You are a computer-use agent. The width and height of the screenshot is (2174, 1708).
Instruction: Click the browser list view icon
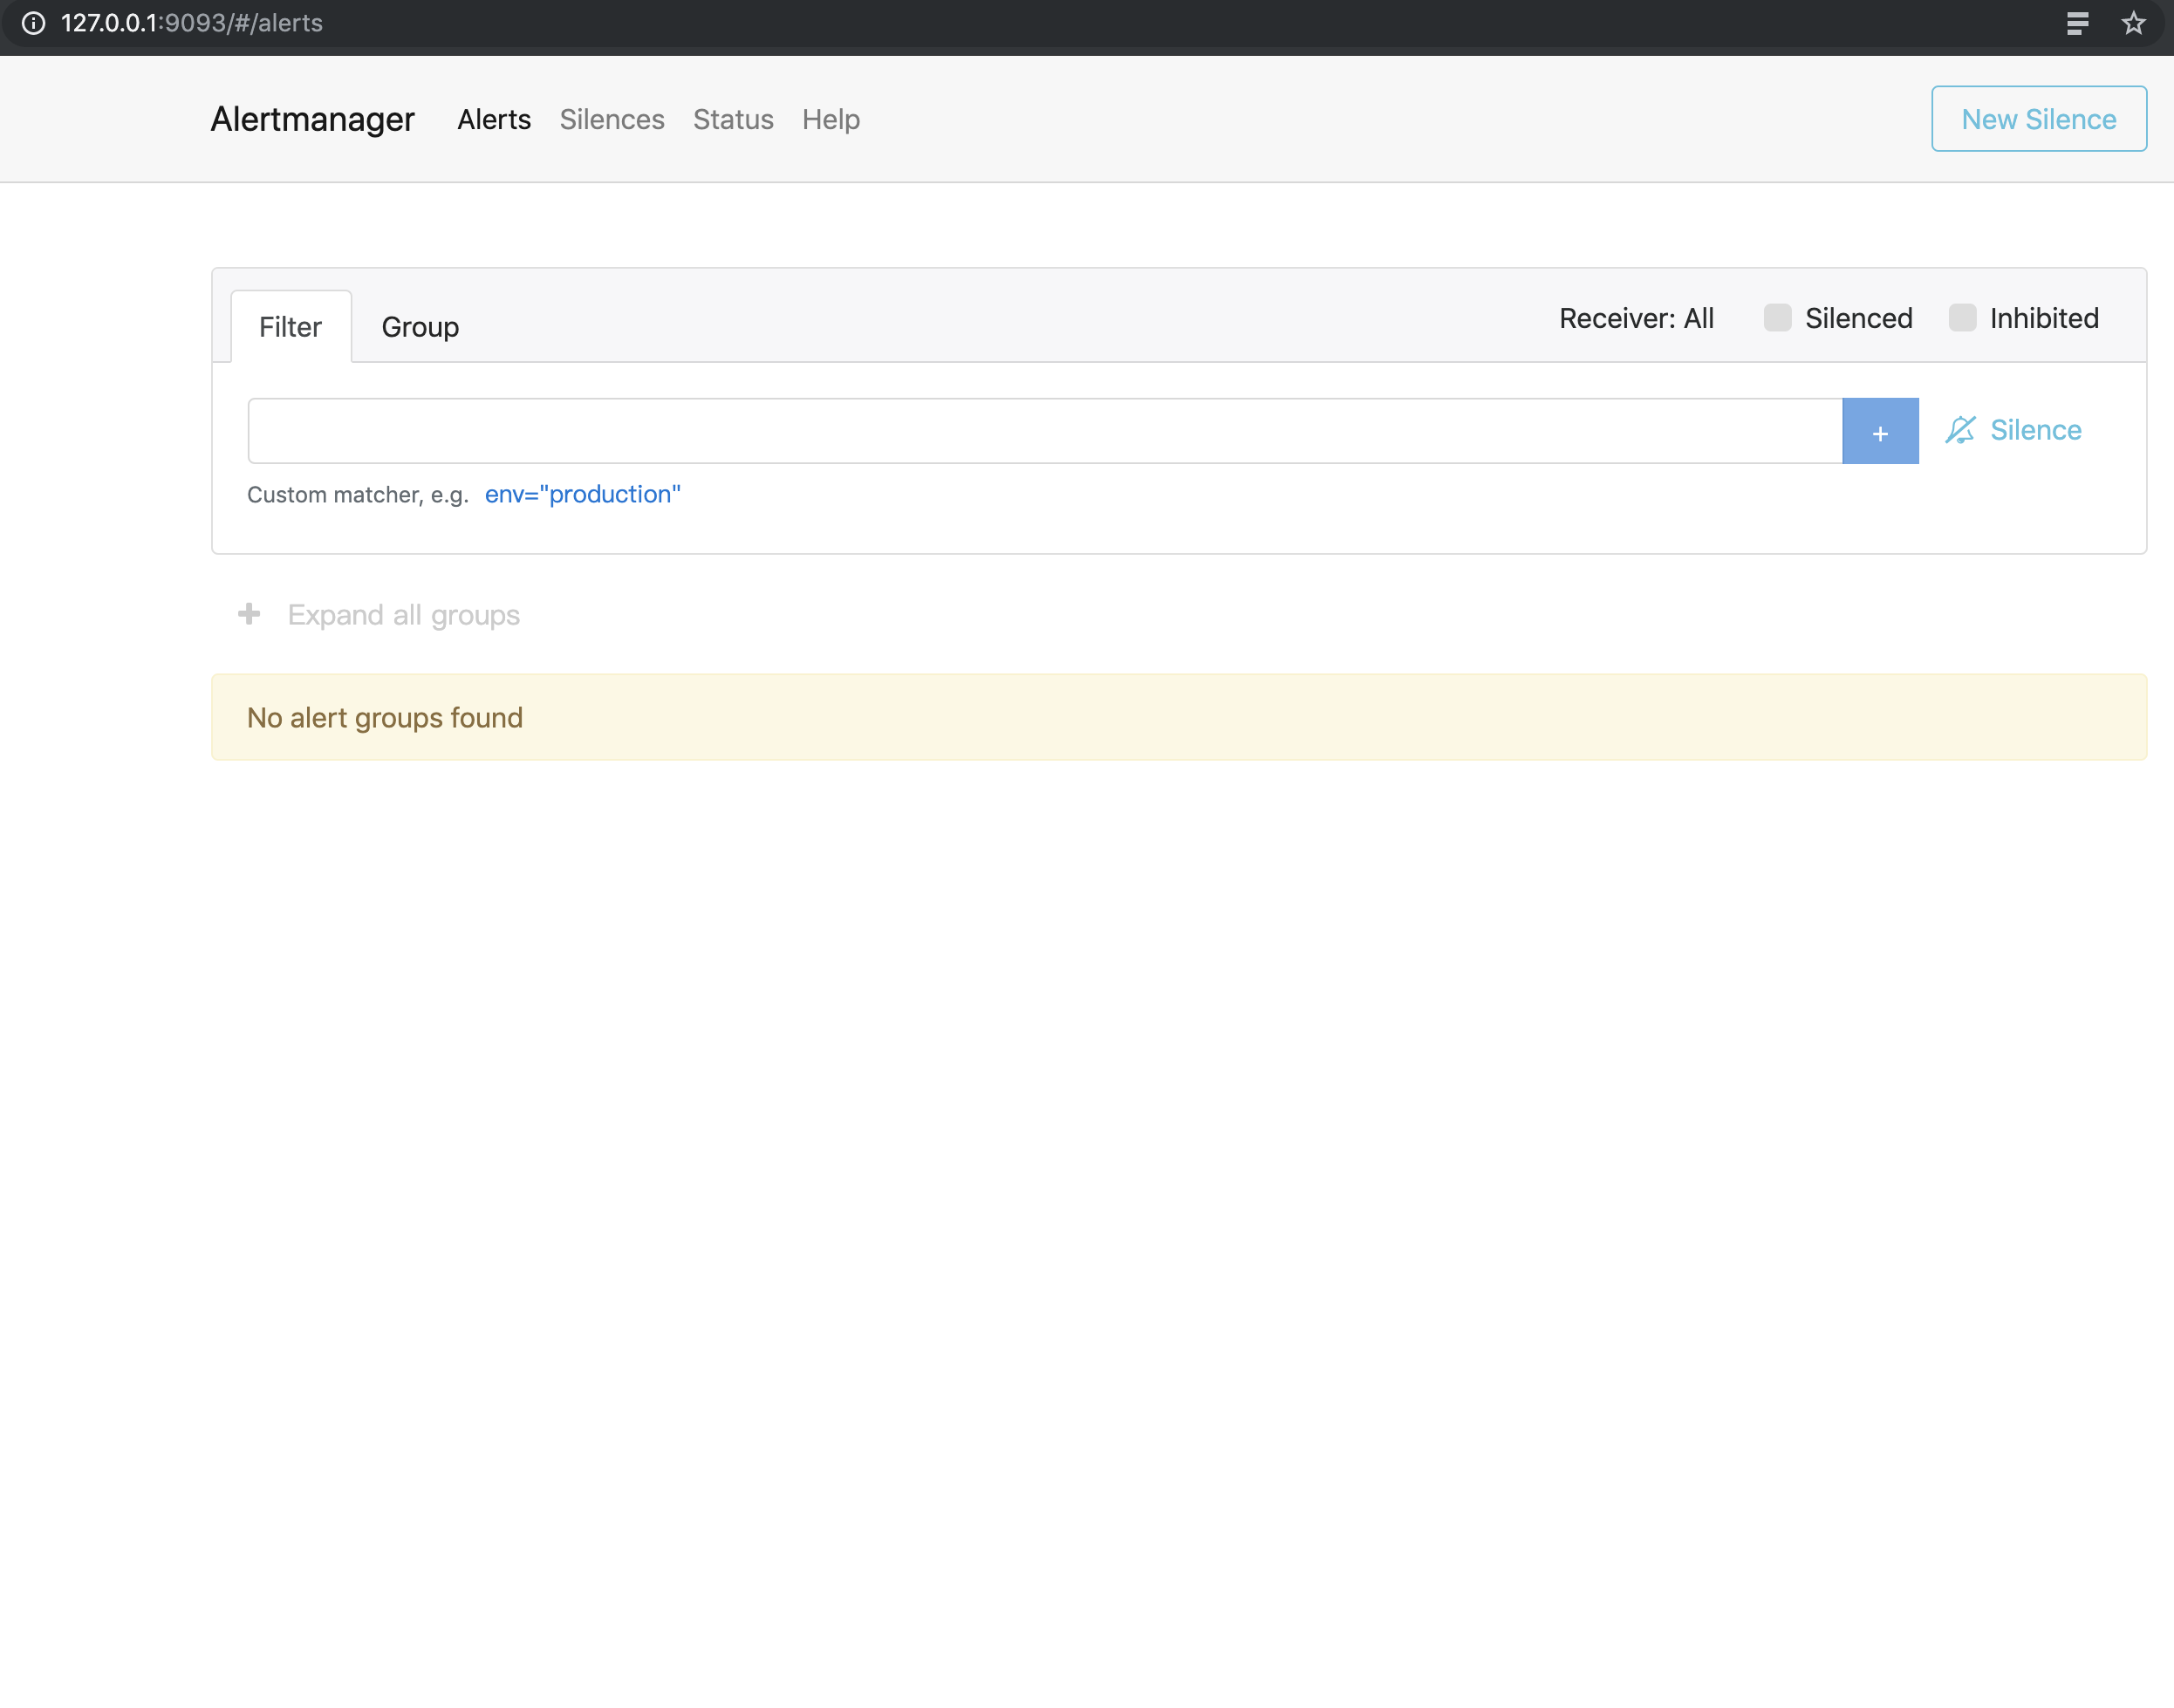click(x=2077, y=24)
